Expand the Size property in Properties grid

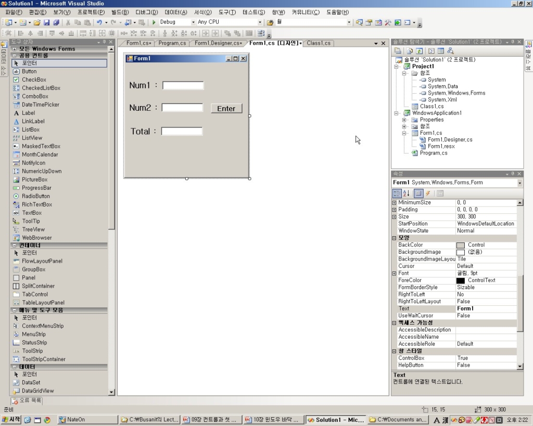tap(395, 217)
